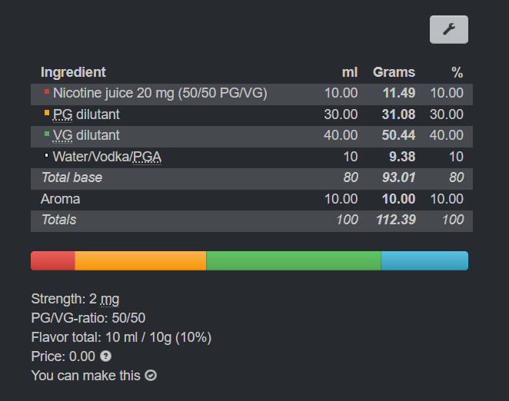Open the wrench settings button

[x=448, y=29]
